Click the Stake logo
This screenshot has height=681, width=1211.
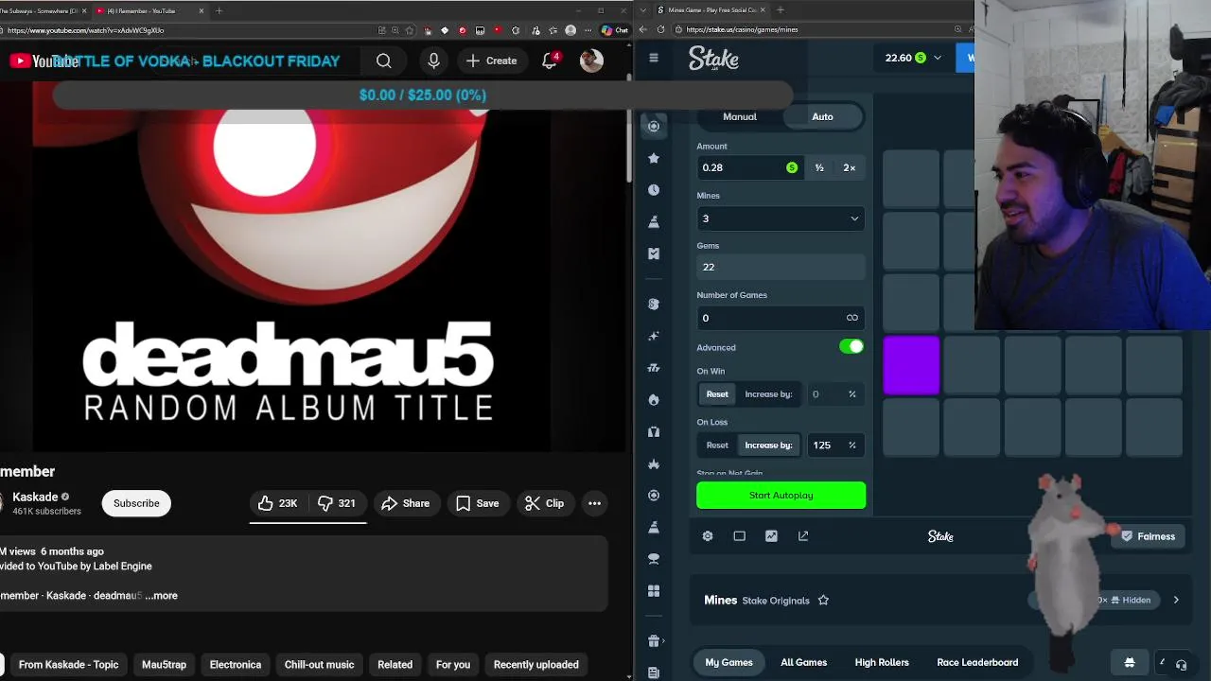713,59
